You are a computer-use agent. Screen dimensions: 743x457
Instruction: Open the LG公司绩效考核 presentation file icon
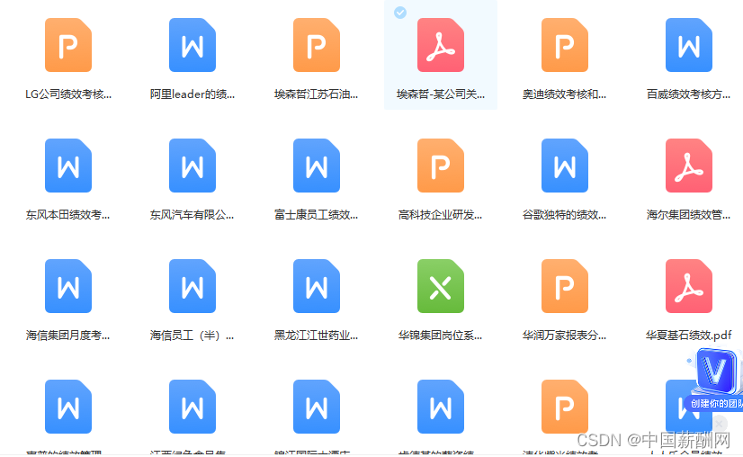click(68, 45)
